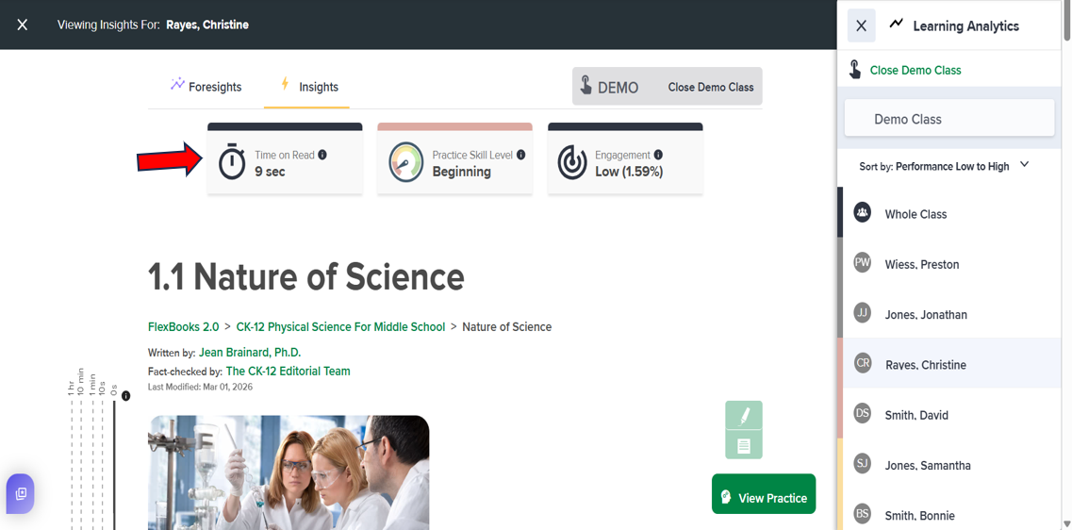Image resolution: width=1072 pixels, height=530 pixels.
Task: Select the Insights tab
Action: pyautogui.click(x=307, y=87)
